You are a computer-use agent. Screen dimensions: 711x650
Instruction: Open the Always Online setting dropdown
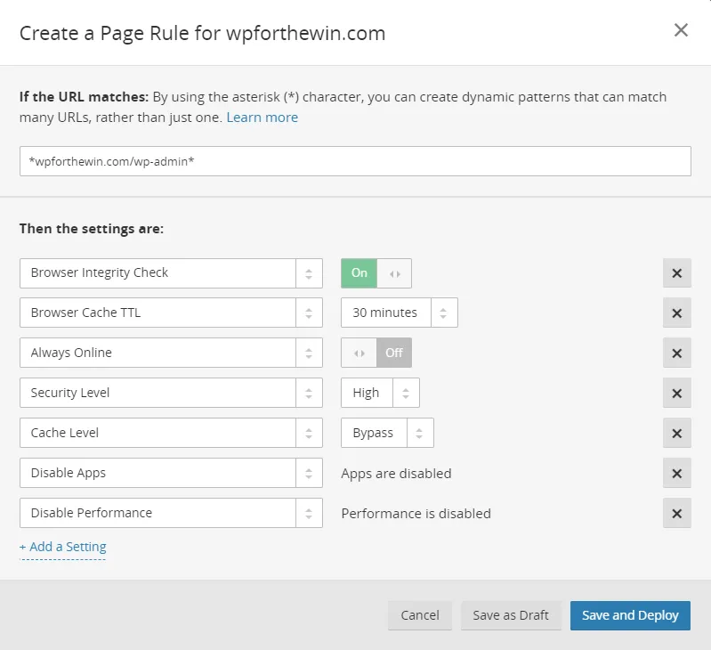[x=171, y=353]
